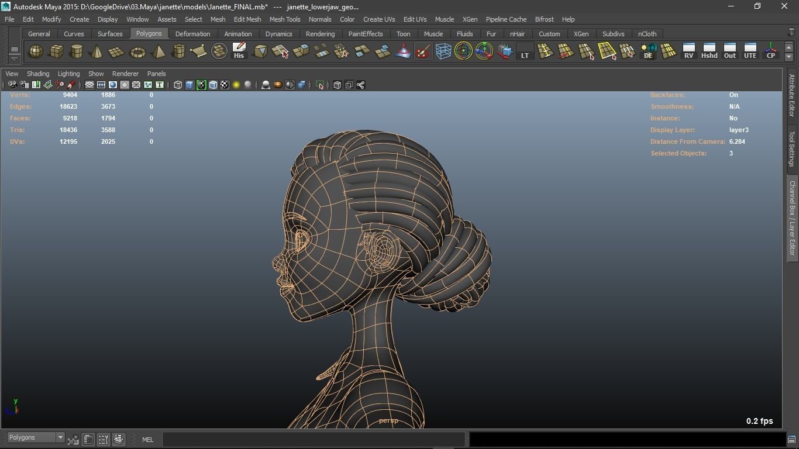799x449 pixels.
Task: Open the RV render view shelf icon
Action: (688, 51)
